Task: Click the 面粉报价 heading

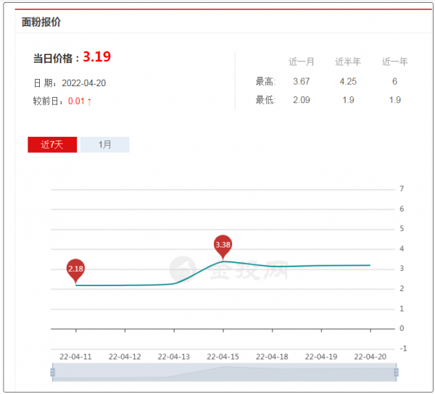Action: (x=41, y=22)
